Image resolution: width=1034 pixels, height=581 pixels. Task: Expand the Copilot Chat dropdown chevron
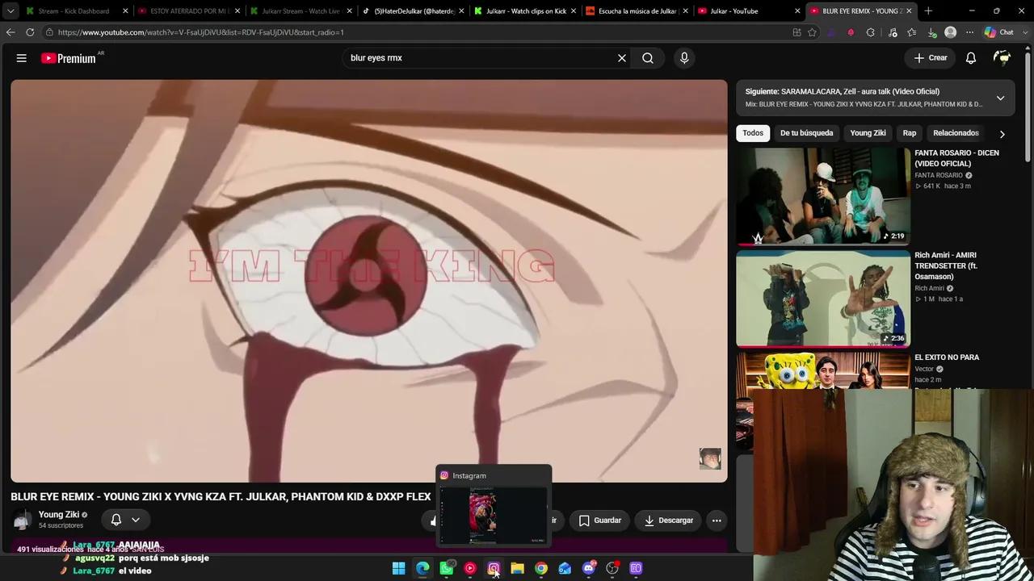[1026, 32]
